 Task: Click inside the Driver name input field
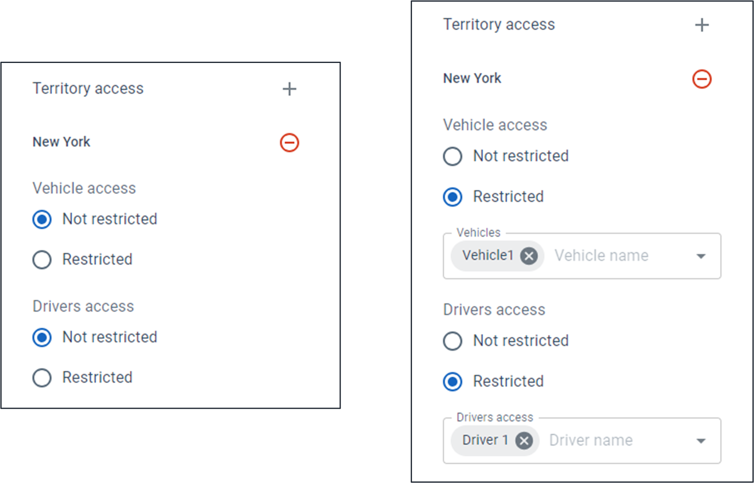coord(591,440)
